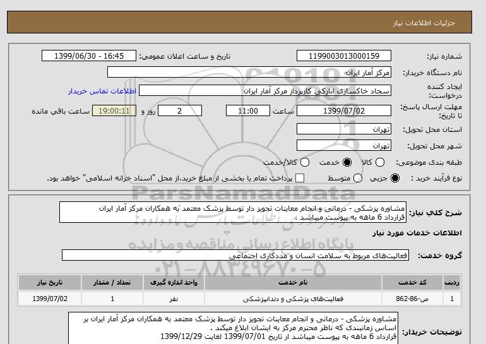
Task: Click the شماره نیاز field 1199003013000159
Action: pyautogui.click(x=344, y=56)
